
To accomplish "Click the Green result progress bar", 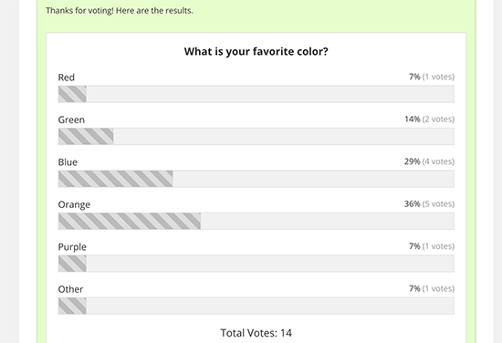I will coord(256,136).
